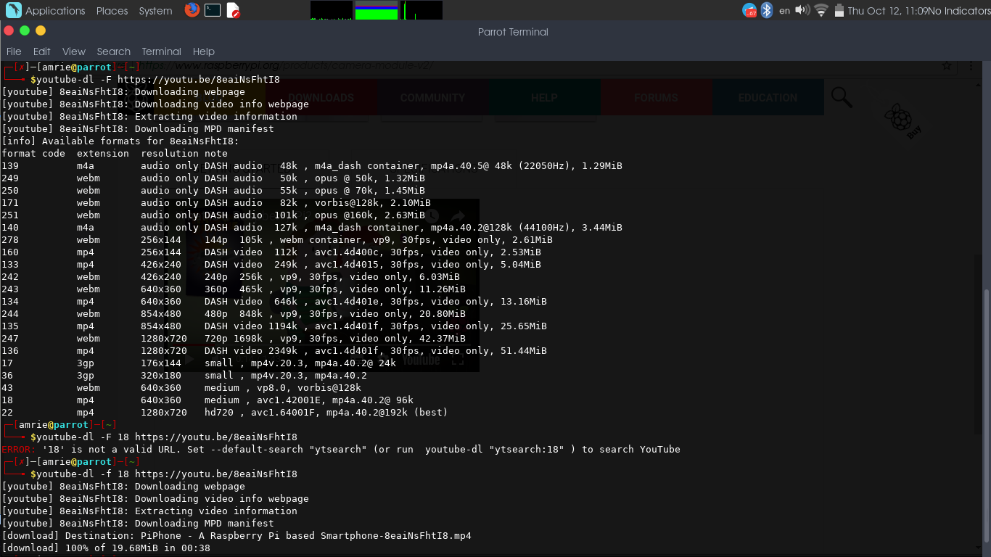The image size is (991, 557).
Task: Click the format 171 vorbis@128k row
Action: pyautogui.click(x=216, y=203)
